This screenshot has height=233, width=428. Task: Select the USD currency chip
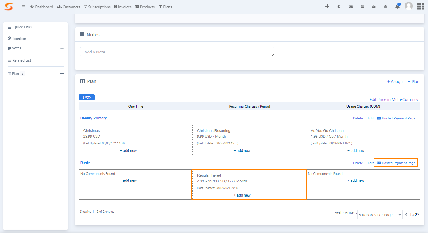point(87,97)
